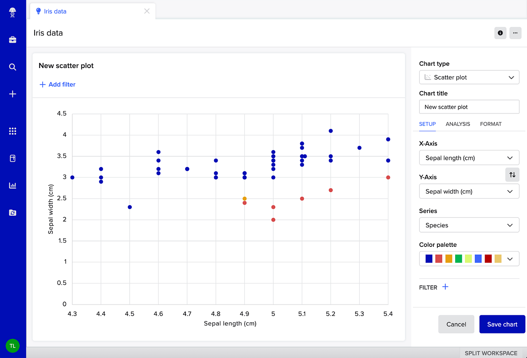The width and height of the screenshot is (527, 358).
Task: Open search in the left sidebar
Action: point(12,67)
